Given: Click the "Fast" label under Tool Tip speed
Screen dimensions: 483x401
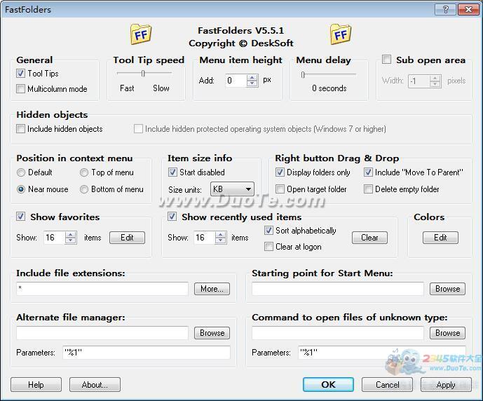Looking at the screenshot, I should [x=127, y=88].
